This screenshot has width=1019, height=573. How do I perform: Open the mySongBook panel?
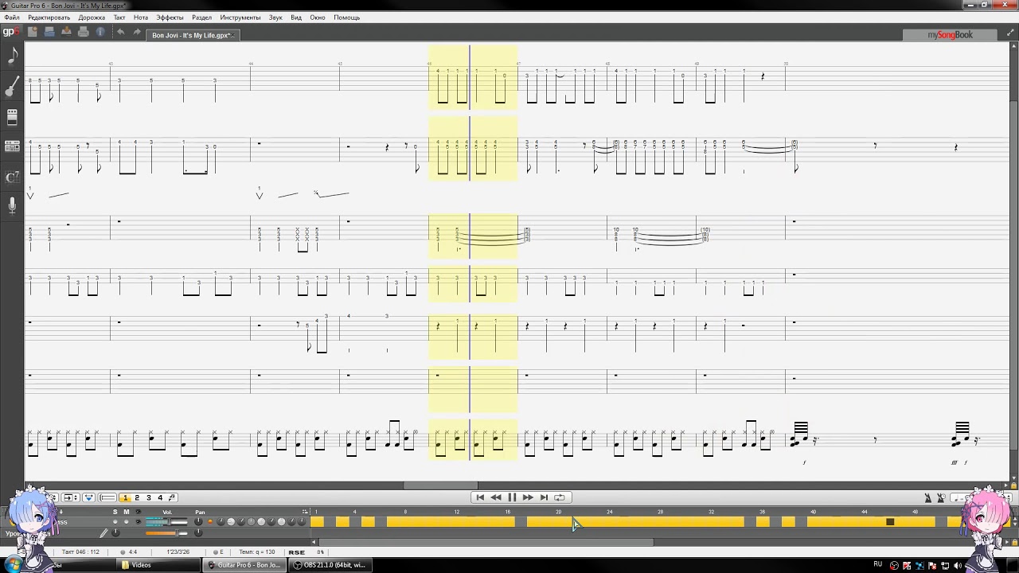[x=950, y=35]
